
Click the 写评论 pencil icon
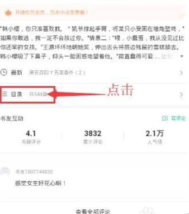point(165,118)
